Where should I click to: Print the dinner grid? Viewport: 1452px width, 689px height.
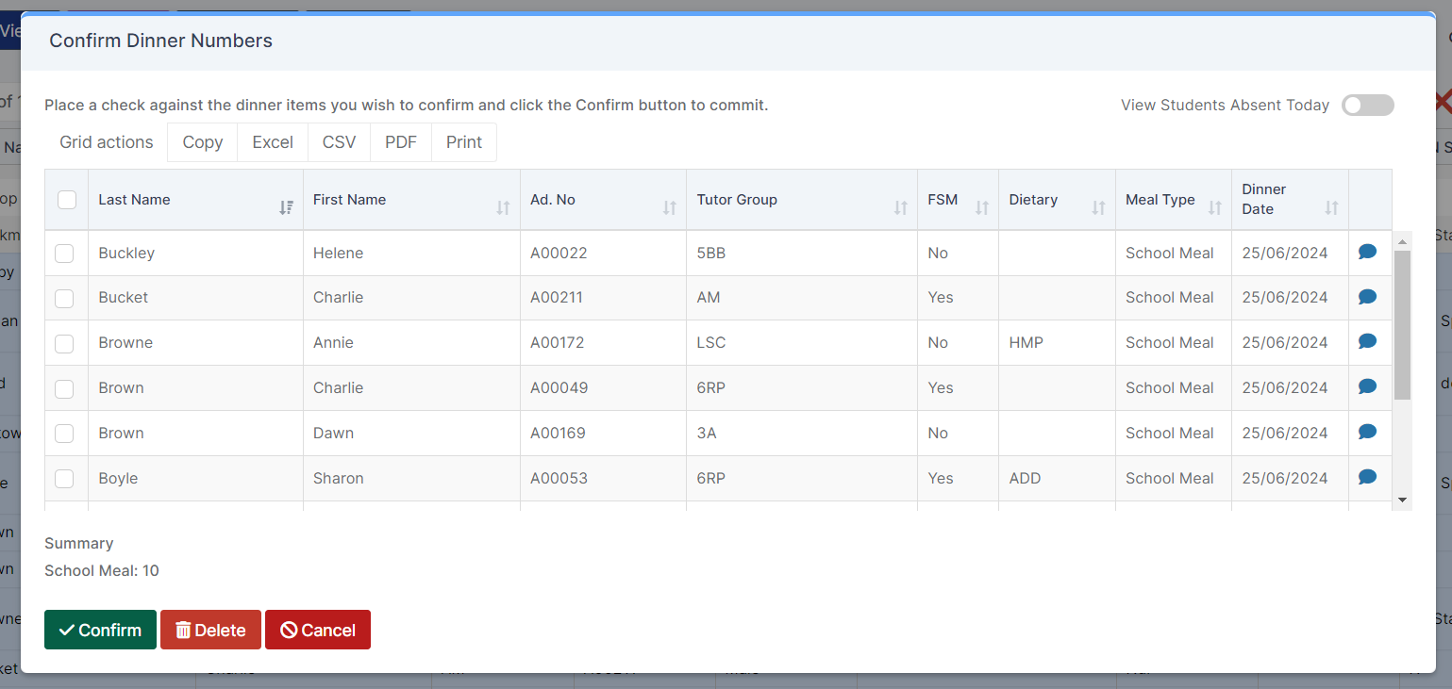pos(464,142)
